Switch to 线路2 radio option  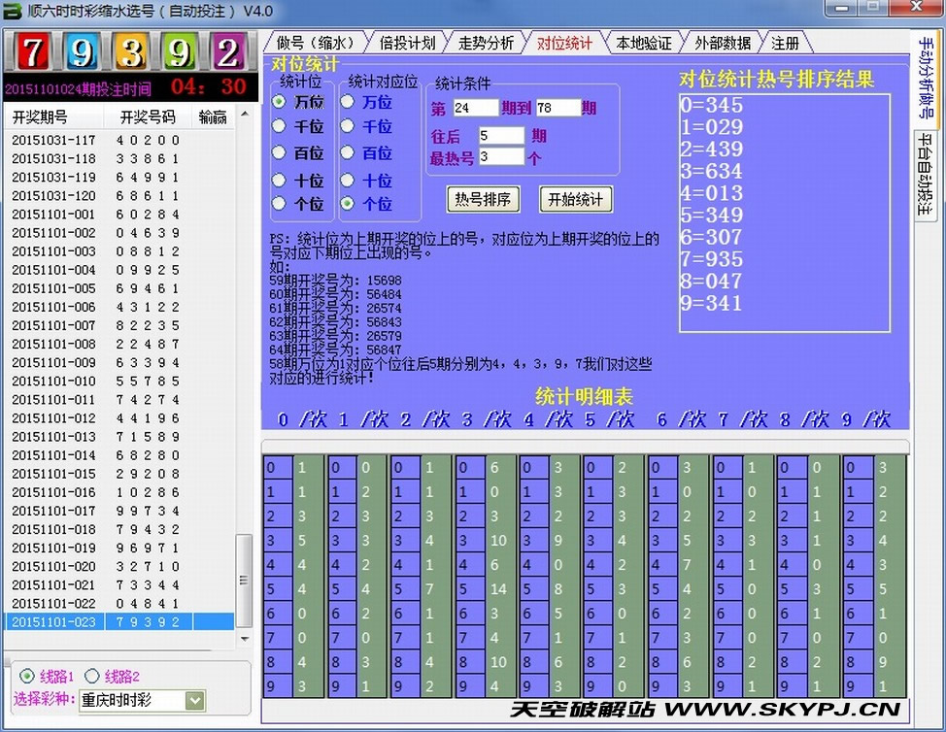point(92,677)
